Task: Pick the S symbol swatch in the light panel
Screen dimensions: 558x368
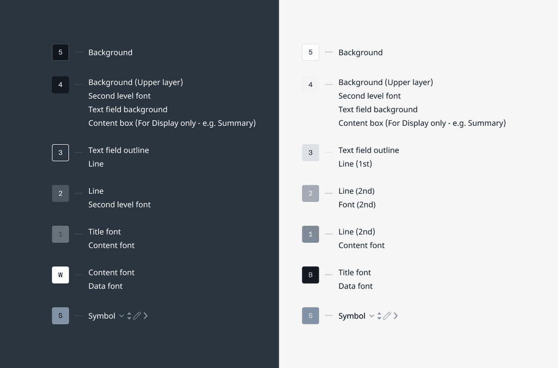Action: coord(311,316)
